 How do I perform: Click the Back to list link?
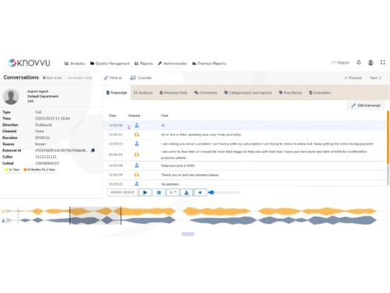[x=52, y=78]
